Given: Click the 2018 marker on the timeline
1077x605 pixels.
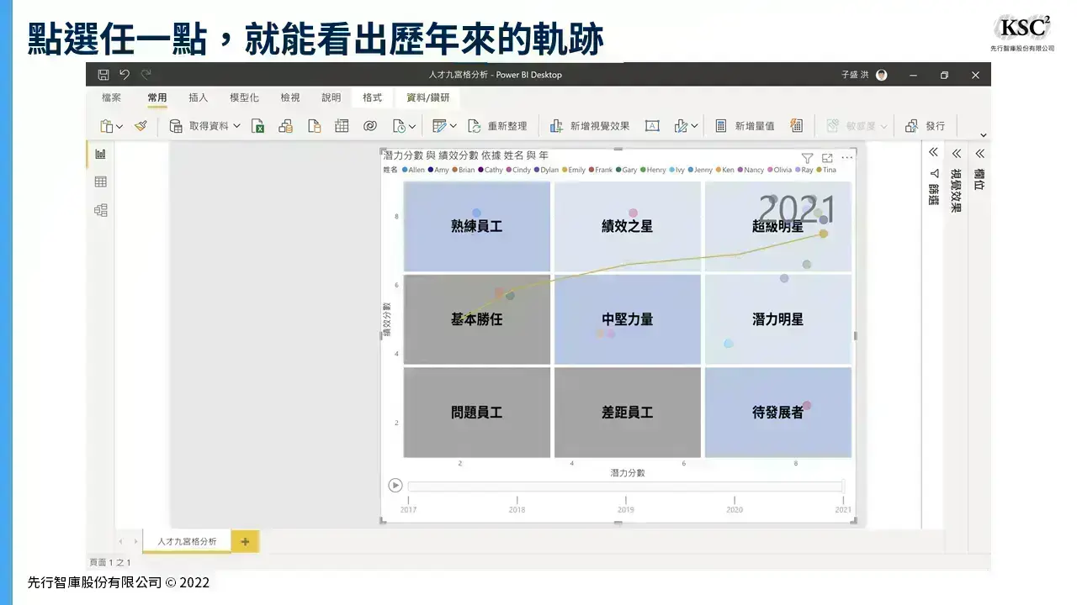Looking at the screenshot, I should [x=517, y=509].
